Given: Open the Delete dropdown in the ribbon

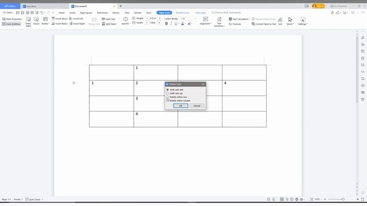Looking at the screenshot, I should pos(45,21).
